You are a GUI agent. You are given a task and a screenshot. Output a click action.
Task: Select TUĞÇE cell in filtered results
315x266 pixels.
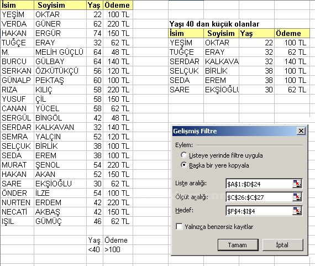click(x=186, y=52)
